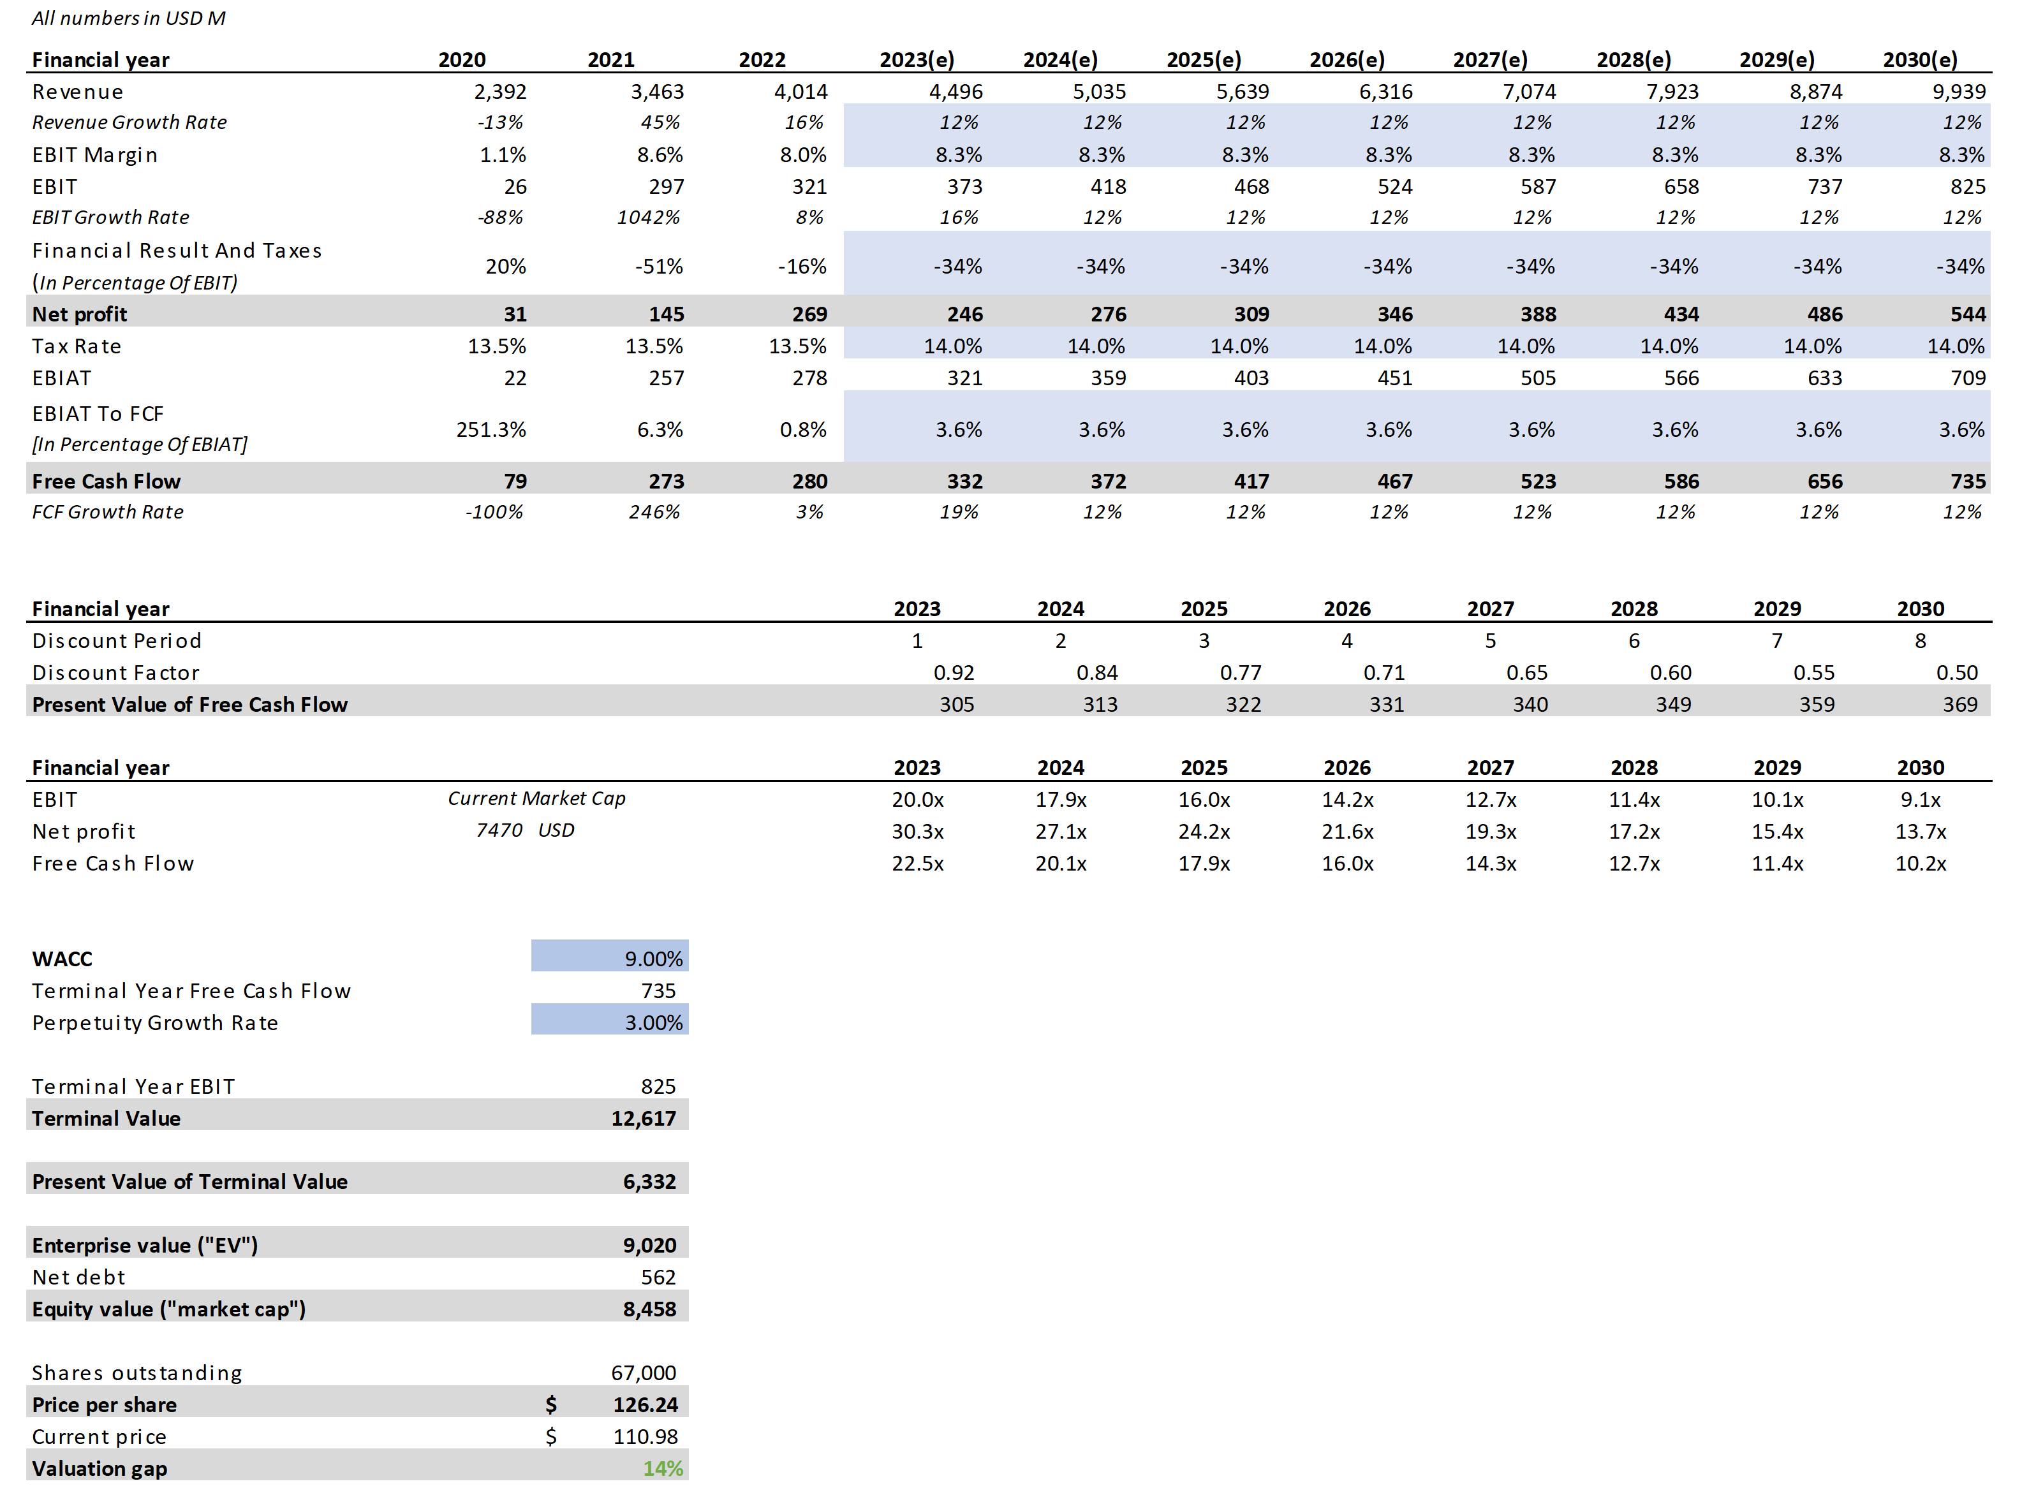The height and width of the screenshot is (1509, 2029).
Task: Click the Terminal Year EBIT value 825
Action: click(x=658, y=1086)
